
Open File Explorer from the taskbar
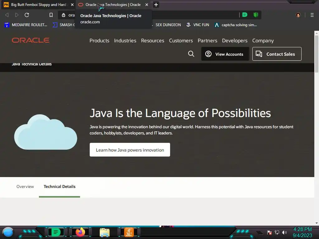pos(105,232)
